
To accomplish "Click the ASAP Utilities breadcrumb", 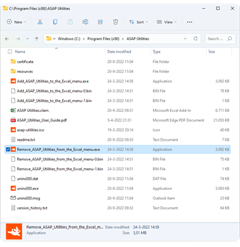I will pyautogui.click(x=138, y=39).
